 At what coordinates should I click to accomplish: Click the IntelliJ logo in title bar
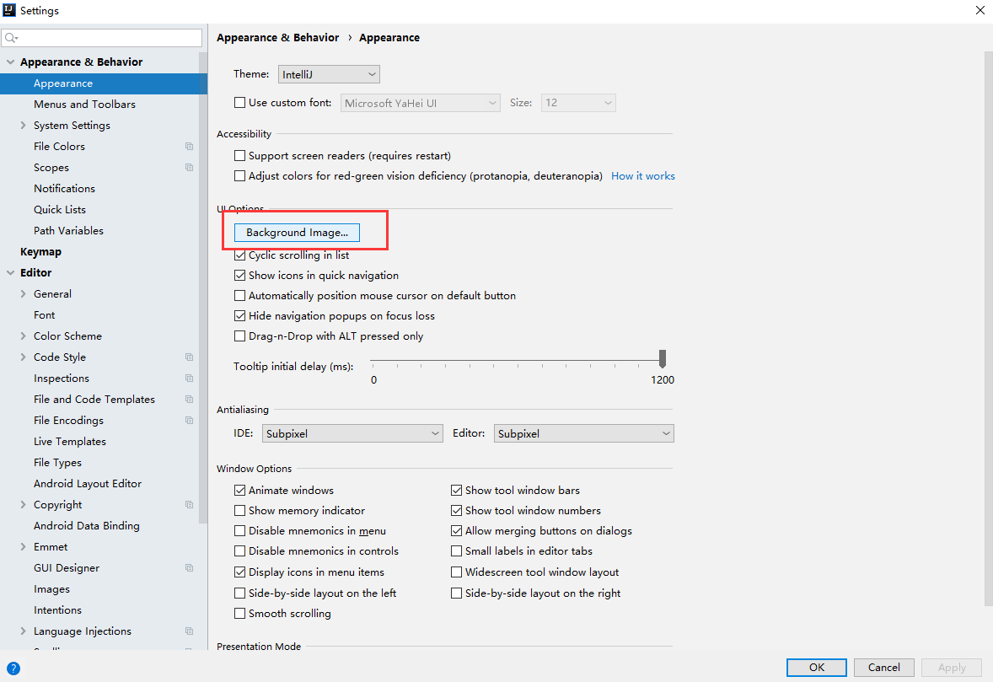9,10
